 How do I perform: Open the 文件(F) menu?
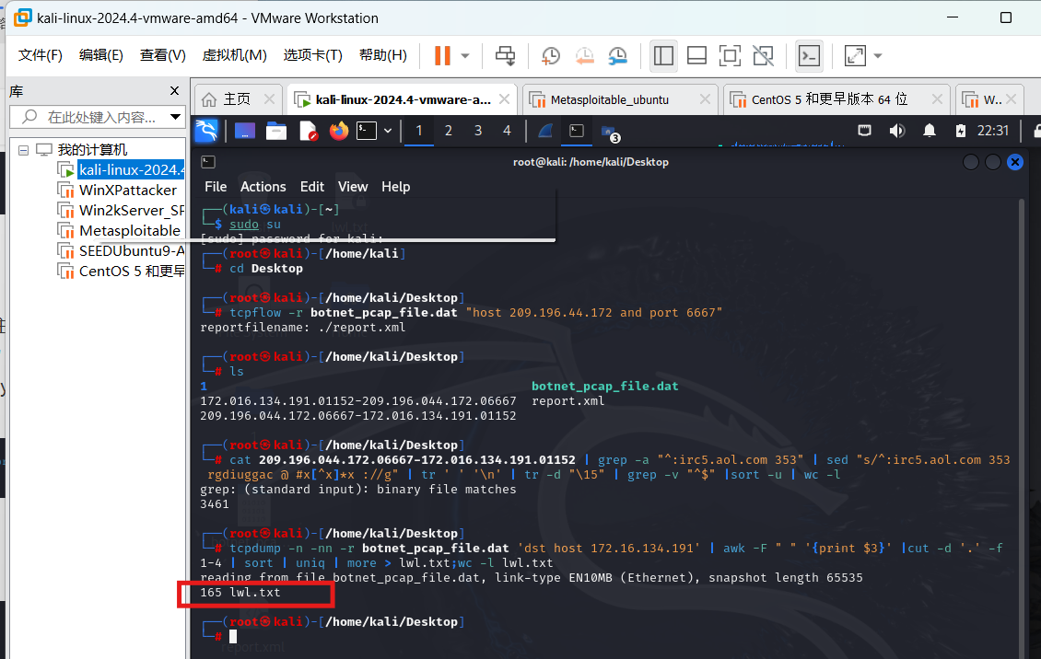click(x=41, y=55)
